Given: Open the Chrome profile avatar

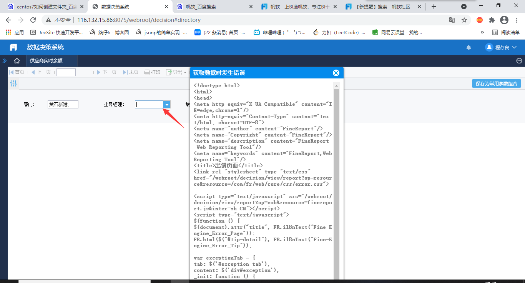Looking at the screenshot, I should (x=504, y=20).
